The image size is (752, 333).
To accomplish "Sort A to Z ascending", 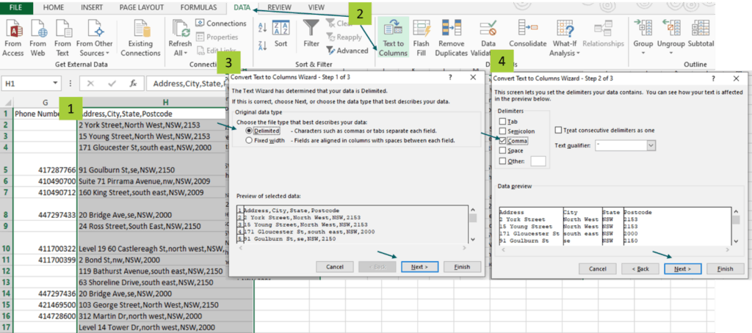I will (x=262, y=27).
